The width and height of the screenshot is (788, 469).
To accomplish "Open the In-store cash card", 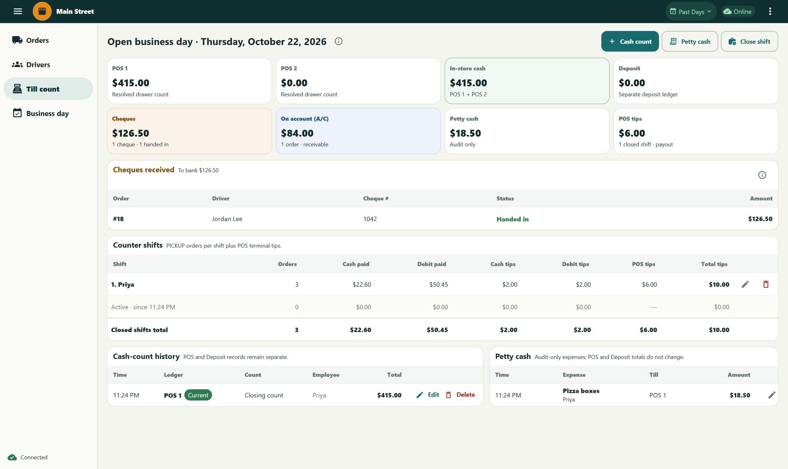I will [527, 81].
